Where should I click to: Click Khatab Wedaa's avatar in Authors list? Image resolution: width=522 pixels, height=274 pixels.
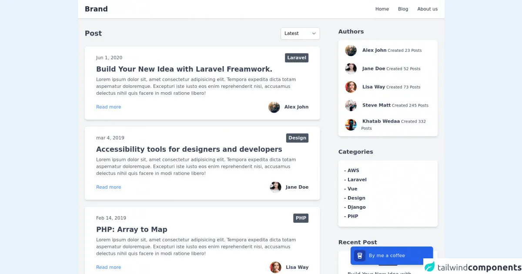351,125
